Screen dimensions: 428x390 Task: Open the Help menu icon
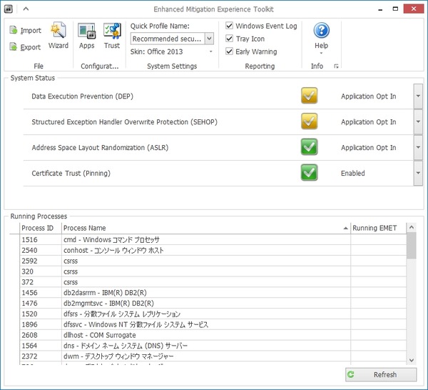tap(321, 30)
